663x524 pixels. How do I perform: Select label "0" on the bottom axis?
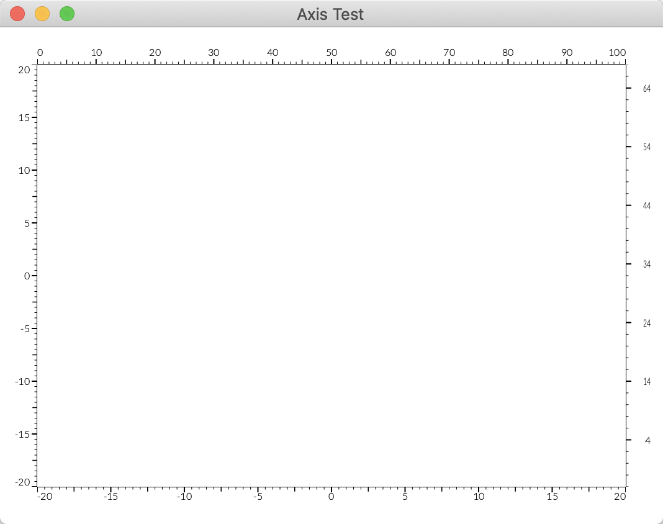pos(331,497)
